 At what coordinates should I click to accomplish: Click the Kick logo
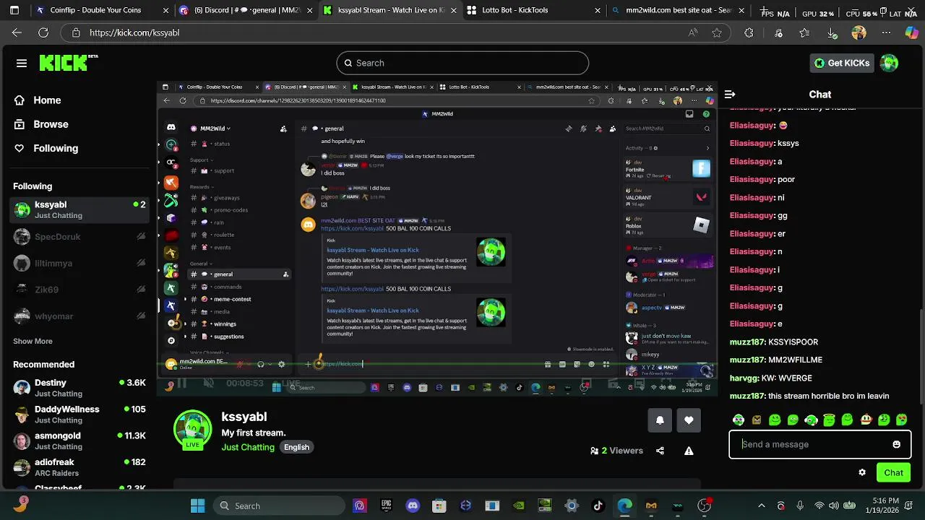point(68,63)
